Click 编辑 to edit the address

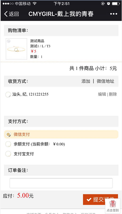pos(102,94)
